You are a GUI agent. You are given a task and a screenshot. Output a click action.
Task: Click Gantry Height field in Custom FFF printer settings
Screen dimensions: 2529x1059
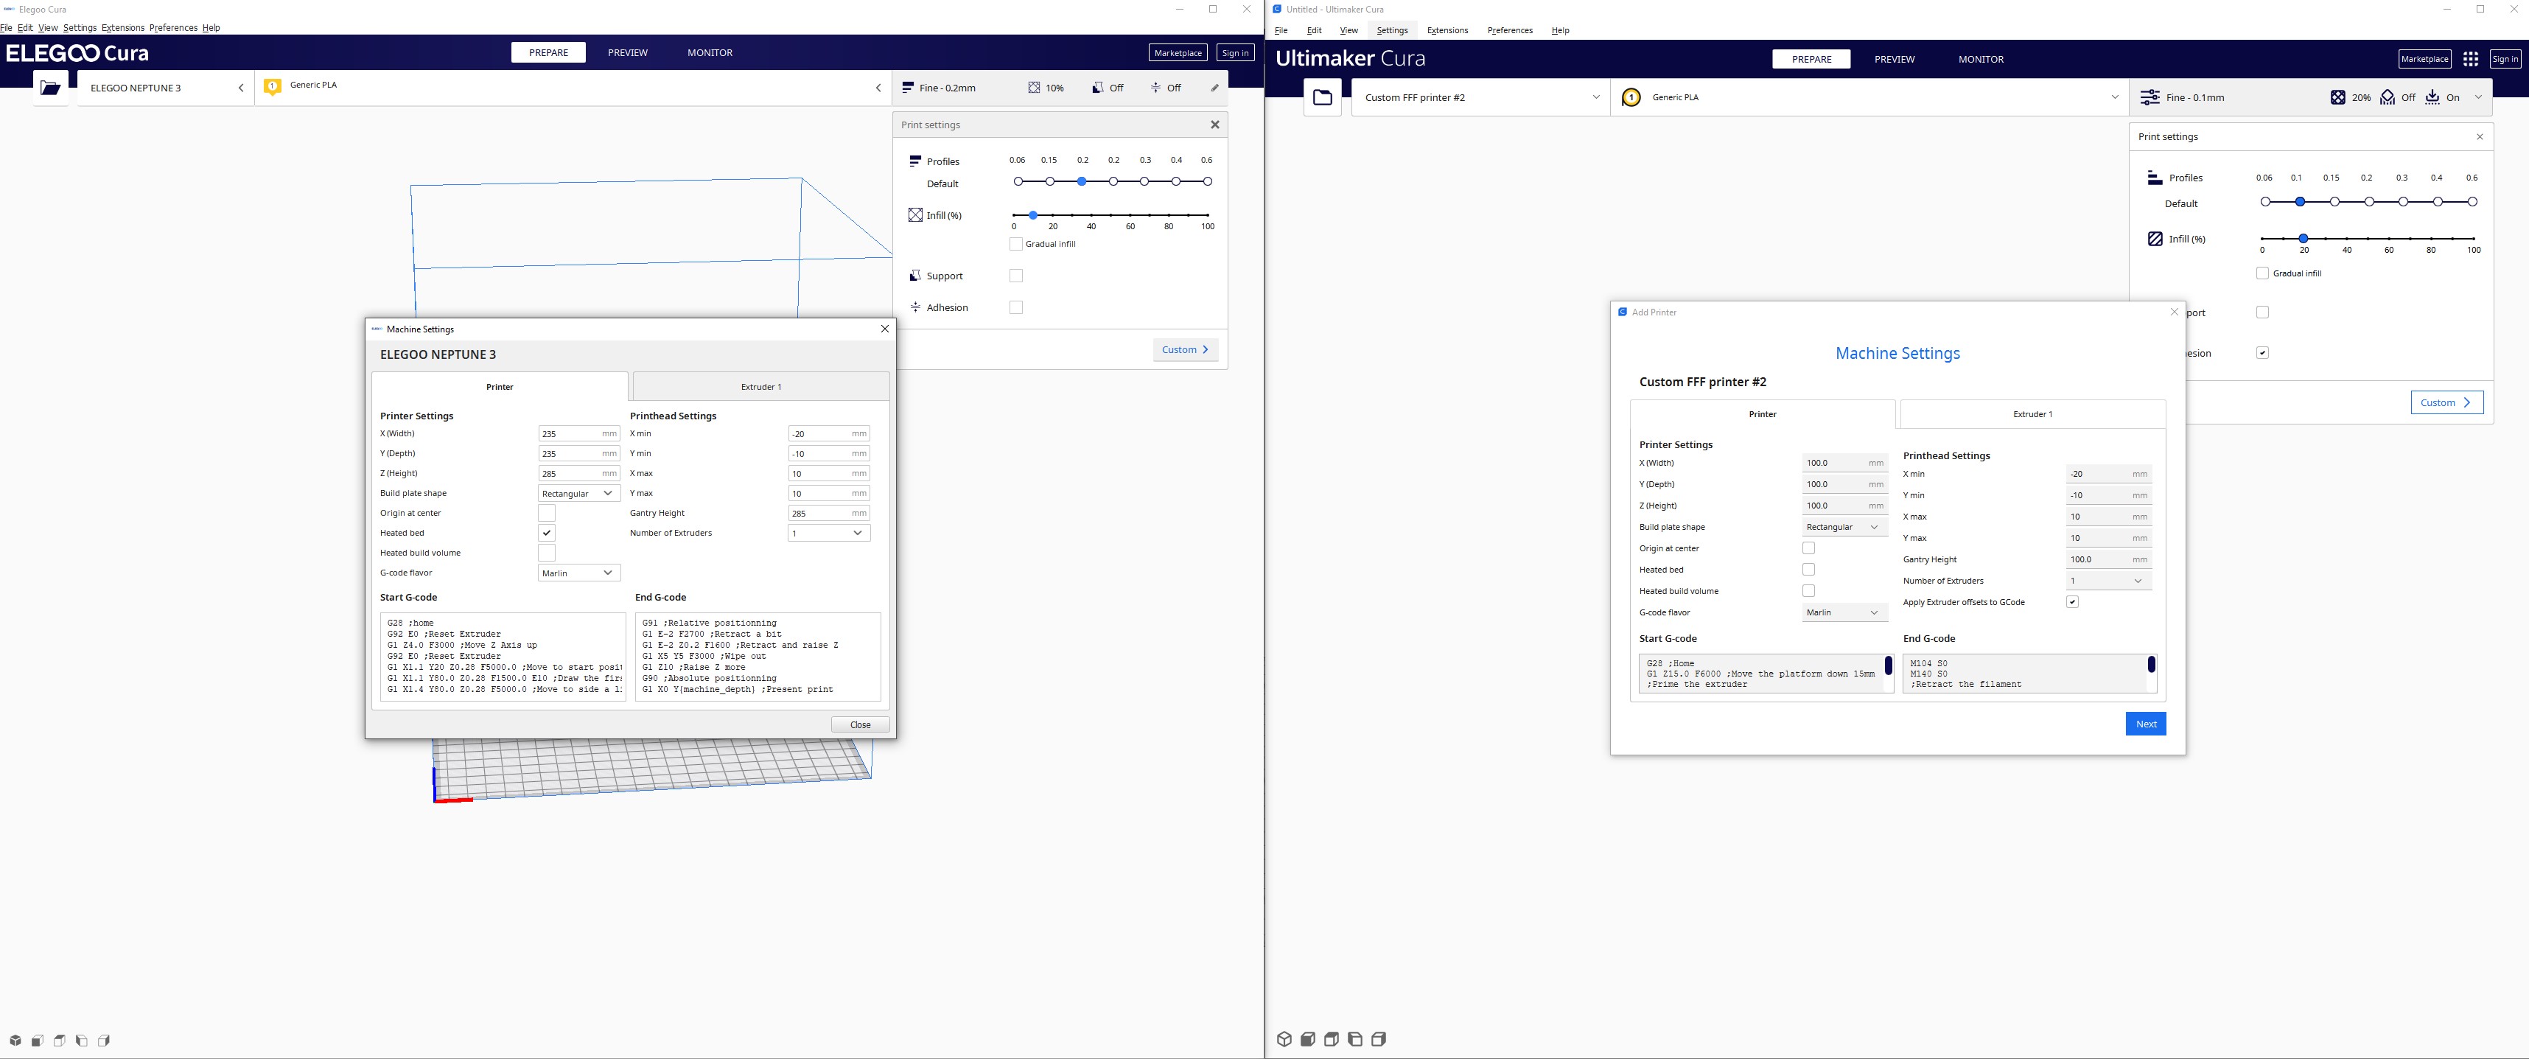tap(2107, 559)
